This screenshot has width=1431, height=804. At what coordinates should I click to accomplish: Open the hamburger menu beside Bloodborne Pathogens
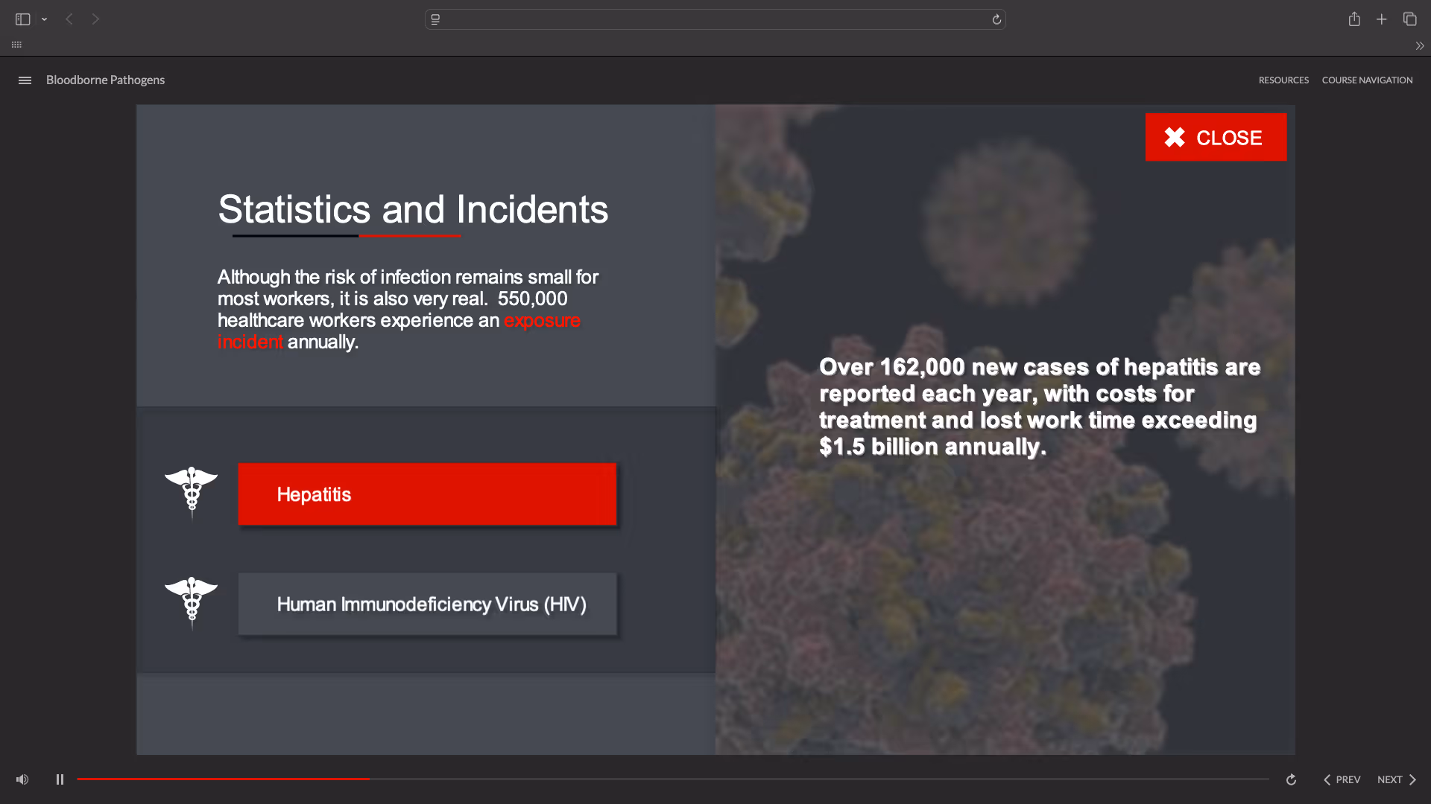pos(25,80)
